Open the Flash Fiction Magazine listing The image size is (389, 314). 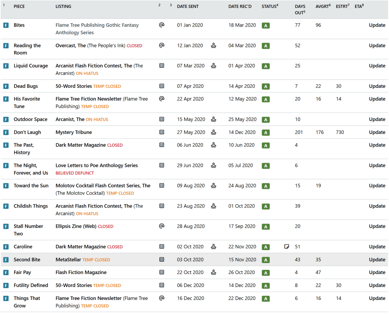(x=81, y=272)
